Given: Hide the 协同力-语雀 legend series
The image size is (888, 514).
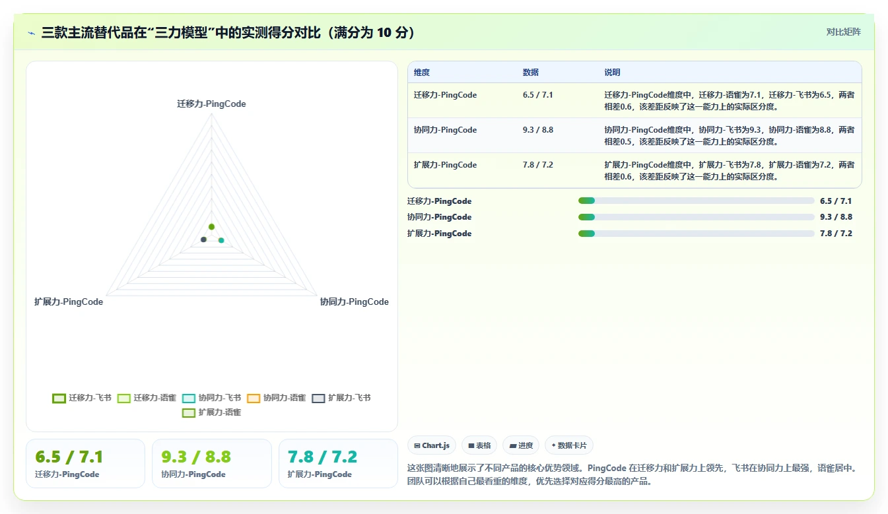Looking at the screenshot, I should [276, 398].
